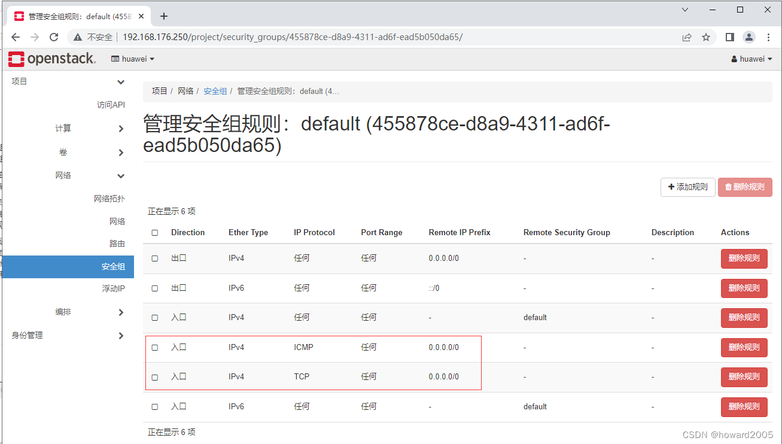782x444 pixels.
Task: Click the Remote IP Prefix column header
Action: pos(460,232)
